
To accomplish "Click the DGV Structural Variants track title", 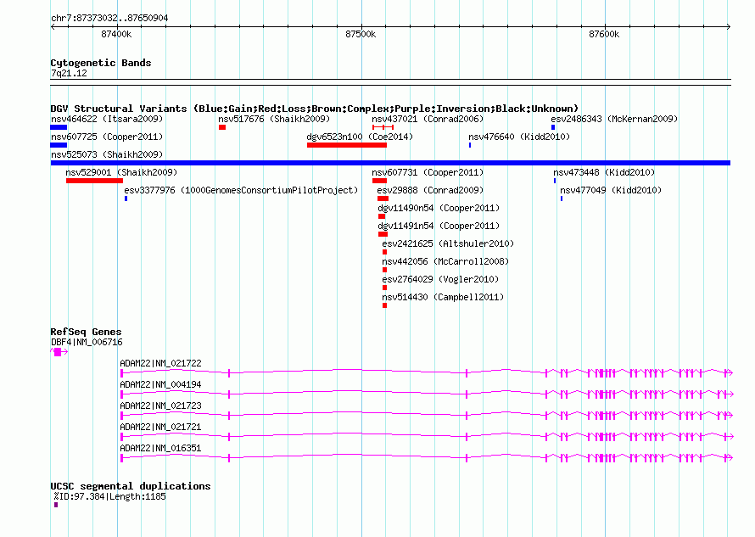I will tap(315, 109).
